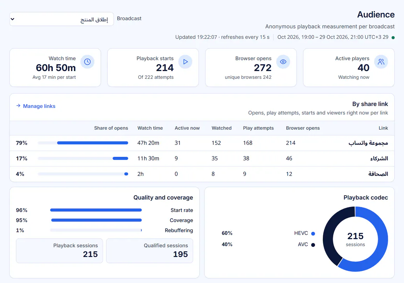Click the unique browsers 242 caption
Screen dimensions: 404x283
coord(248,77)
